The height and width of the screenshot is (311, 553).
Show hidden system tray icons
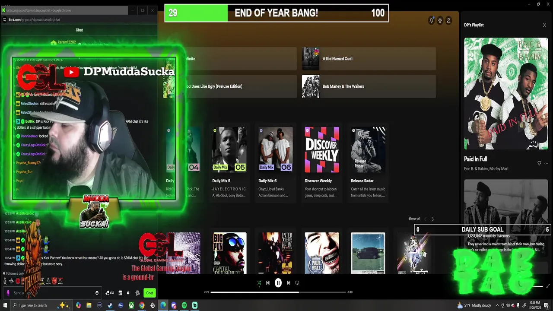point(497,305)
